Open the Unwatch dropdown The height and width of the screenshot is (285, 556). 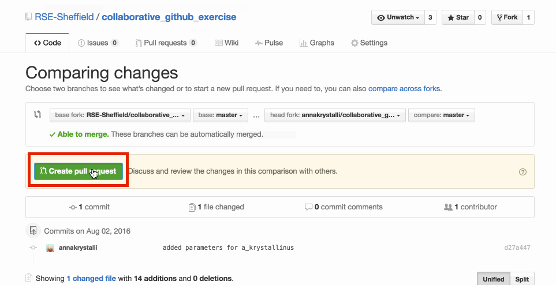(398, 17)
